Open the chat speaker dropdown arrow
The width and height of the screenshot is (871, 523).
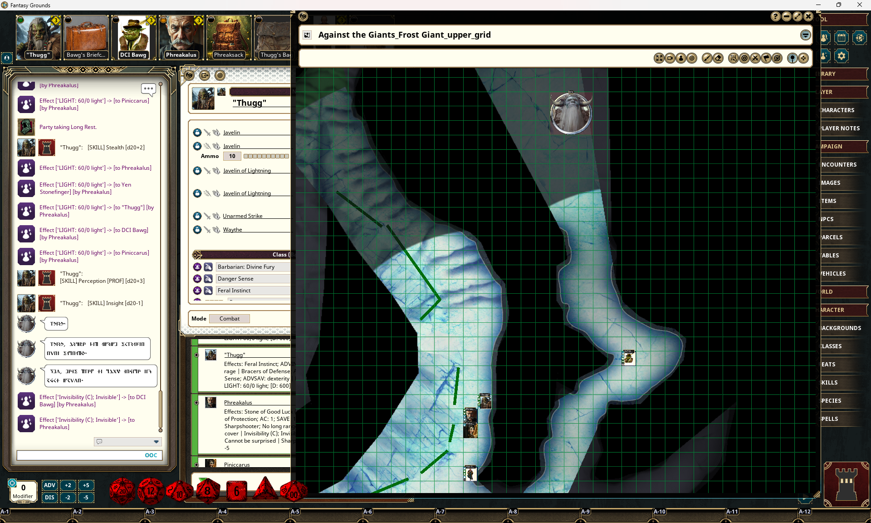(156, 442)
